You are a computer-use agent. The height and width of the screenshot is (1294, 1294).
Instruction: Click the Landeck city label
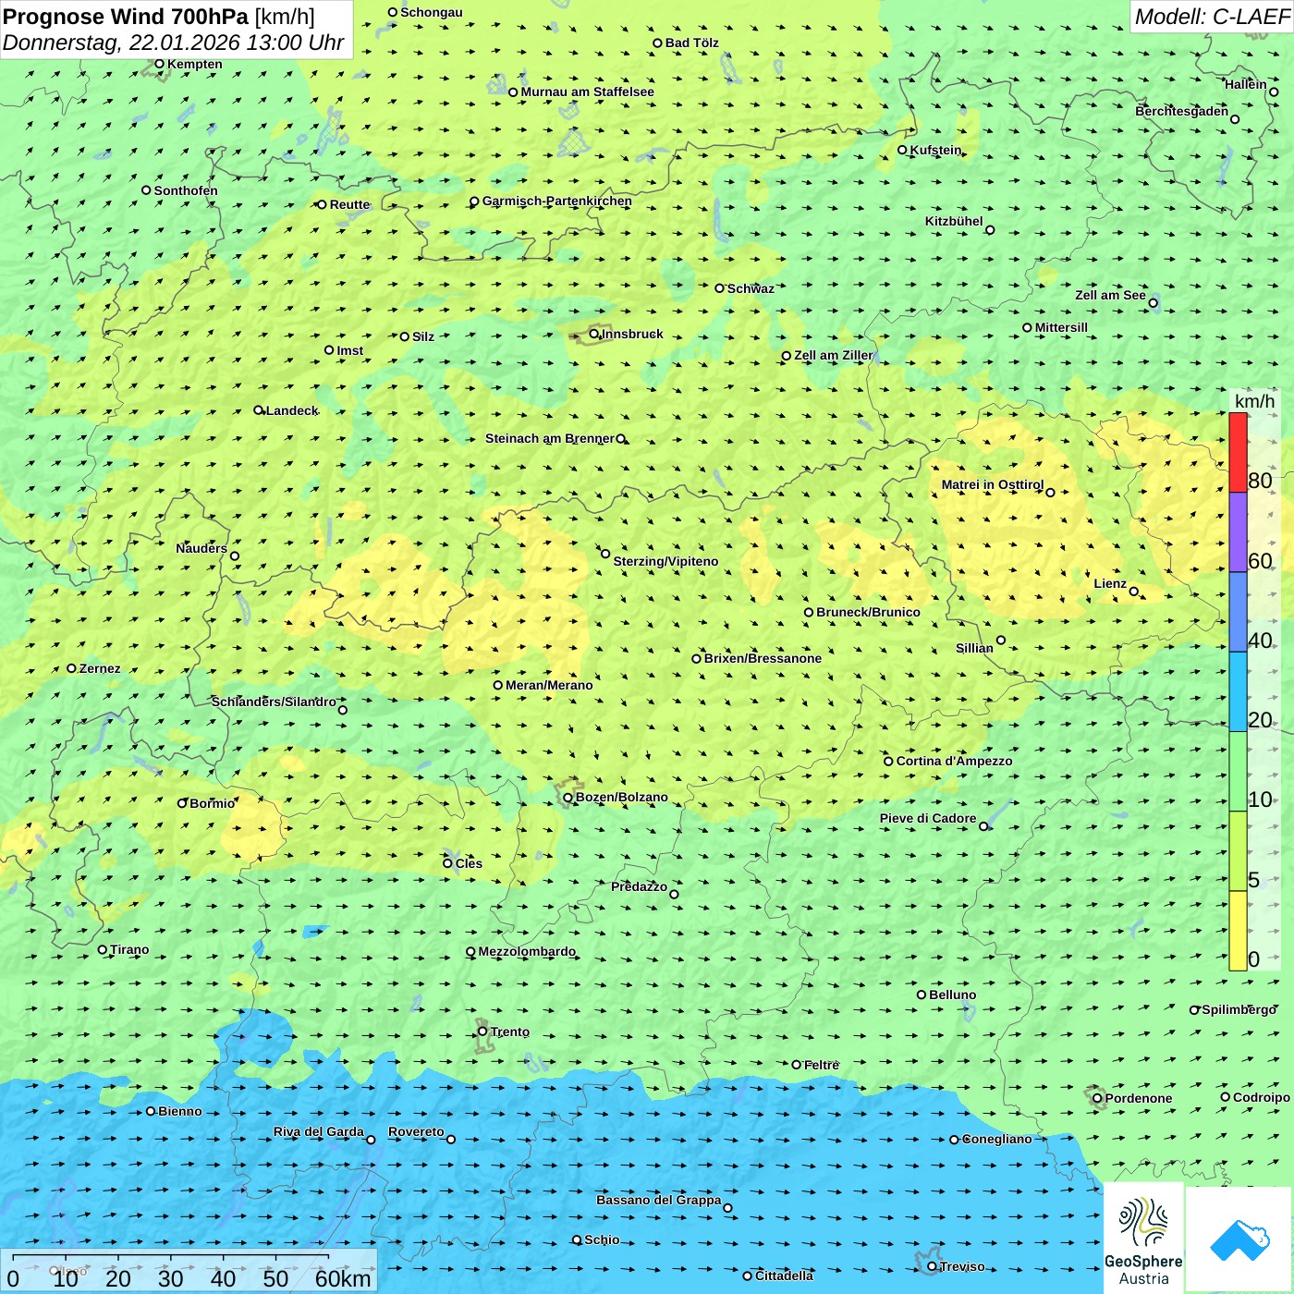coord(292,410)
